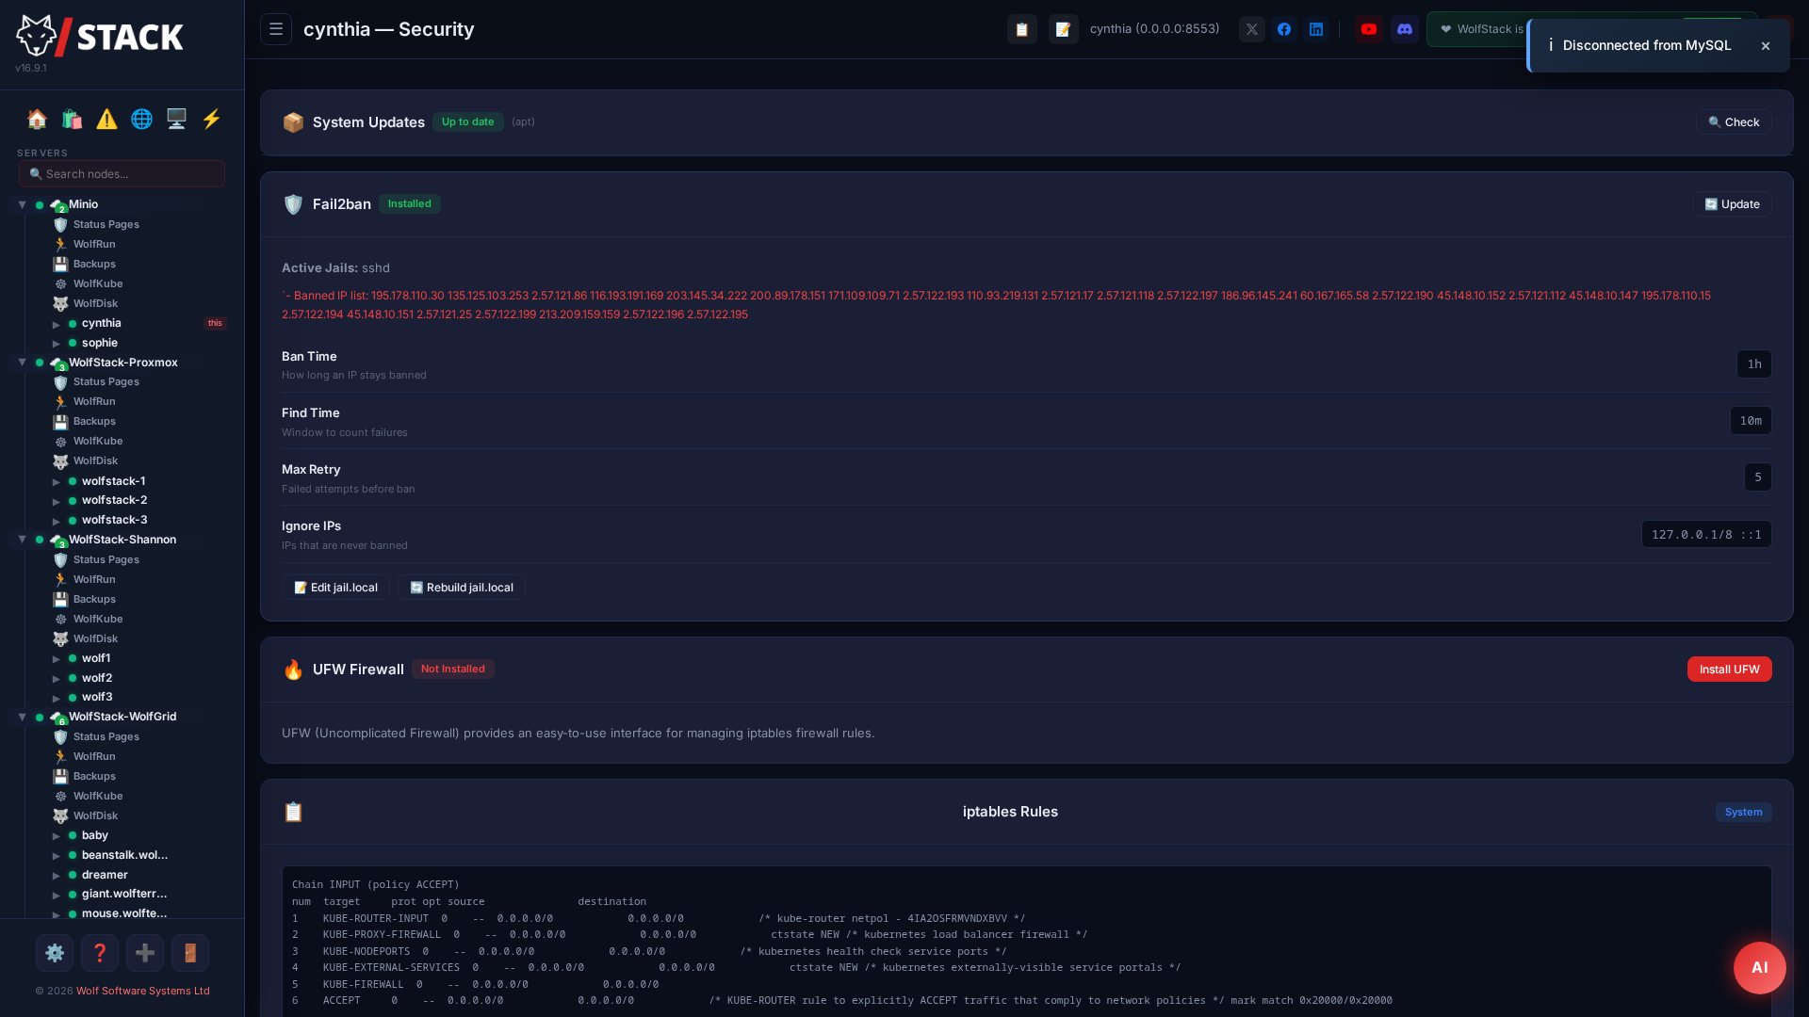
Task: Open WolfRun under Minio
Action: (94, 244)
